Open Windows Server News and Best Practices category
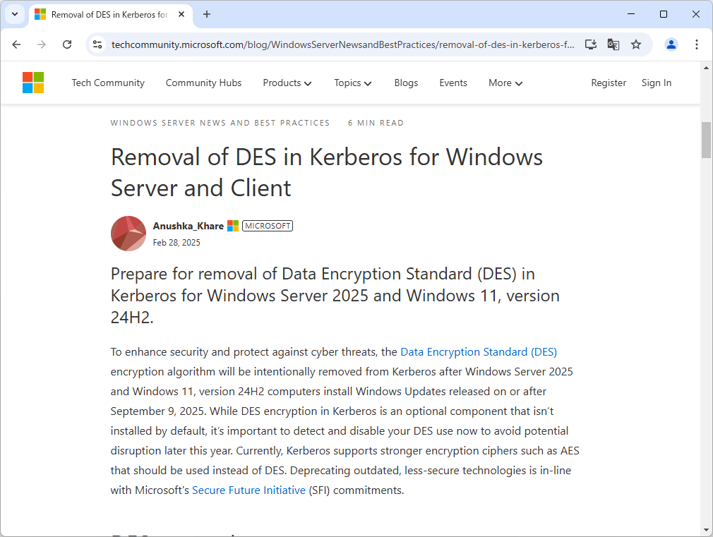 [220, 123]
